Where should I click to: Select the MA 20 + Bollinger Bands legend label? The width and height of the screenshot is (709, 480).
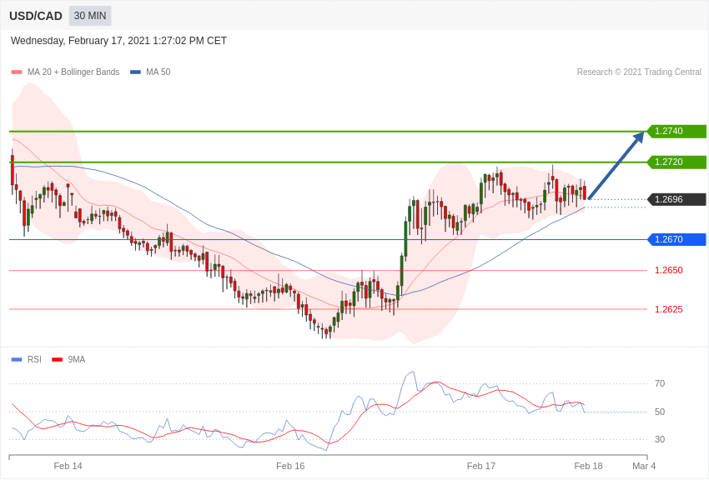pyautogui.click(x=73, y=72)
